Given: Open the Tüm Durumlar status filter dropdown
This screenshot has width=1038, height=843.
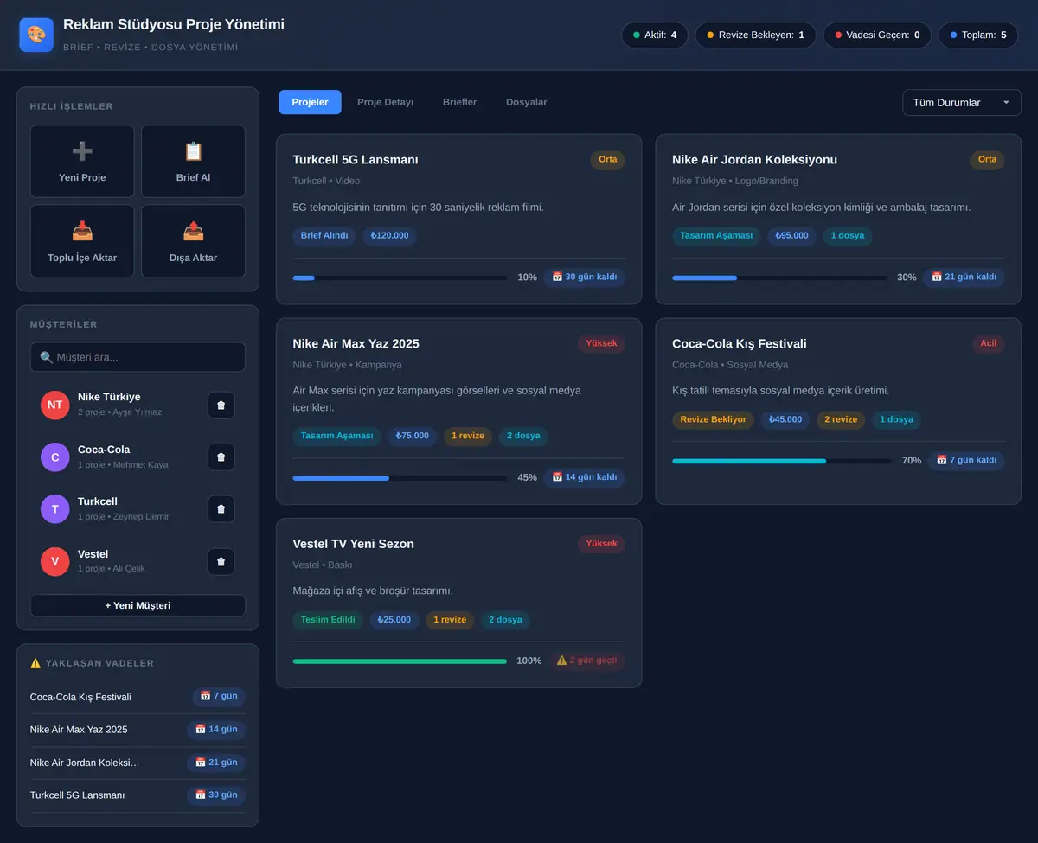Looking at the screenshot, I should pyautogui.click(x=961, y=102).
